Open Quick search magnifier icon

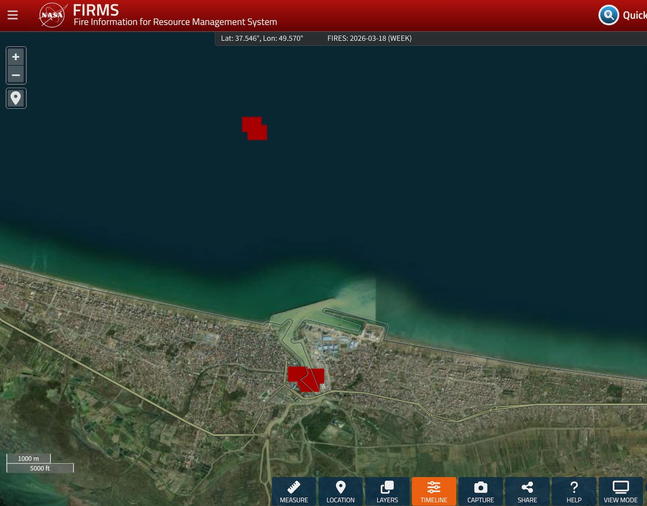(608, 15)
